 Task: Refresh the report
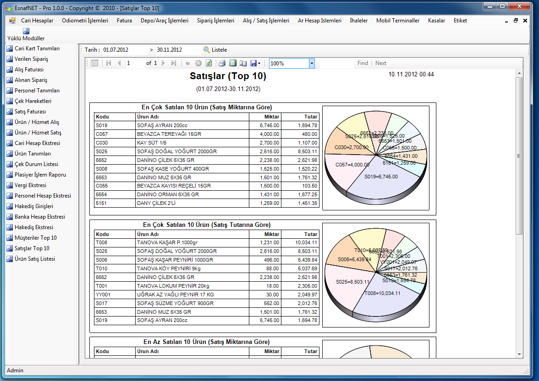pos(209,63)
